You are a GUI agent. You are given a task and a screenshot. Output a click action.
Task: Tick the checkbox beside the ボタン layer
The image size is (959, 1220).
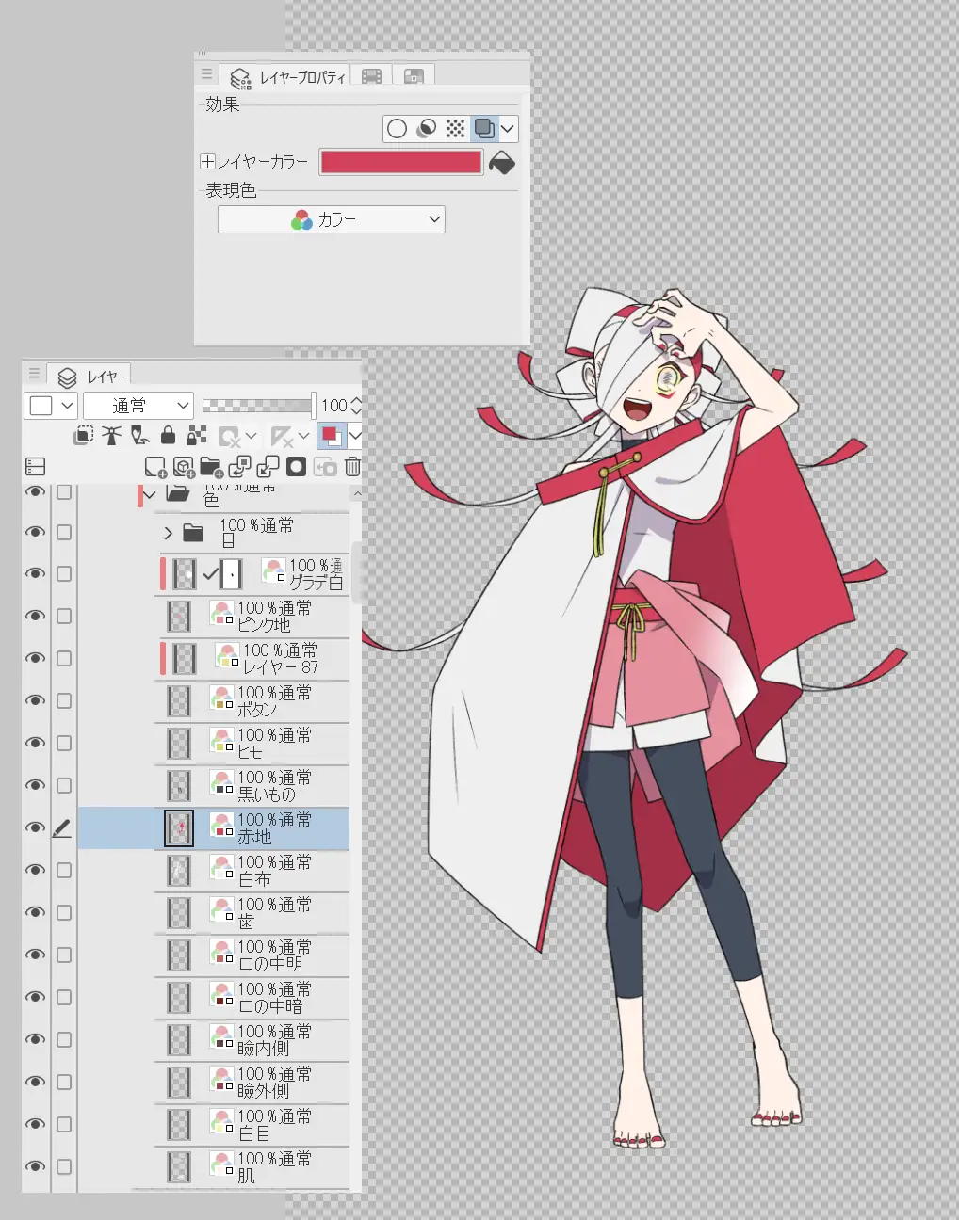(x=64, y=700)
